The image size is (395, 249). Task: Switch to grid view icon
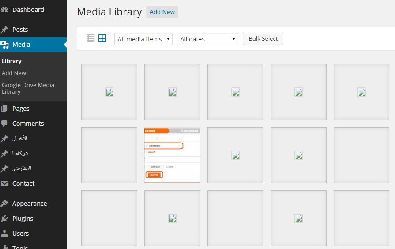coord(102,38)
